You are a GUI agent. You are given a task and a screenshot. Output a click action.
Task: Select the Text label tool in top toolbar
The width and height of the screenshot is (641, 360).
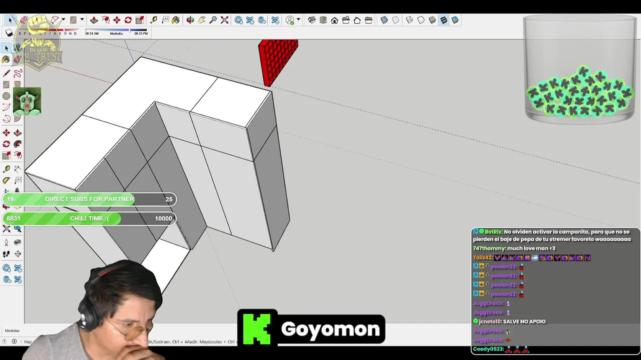click(x=165, y=20)
